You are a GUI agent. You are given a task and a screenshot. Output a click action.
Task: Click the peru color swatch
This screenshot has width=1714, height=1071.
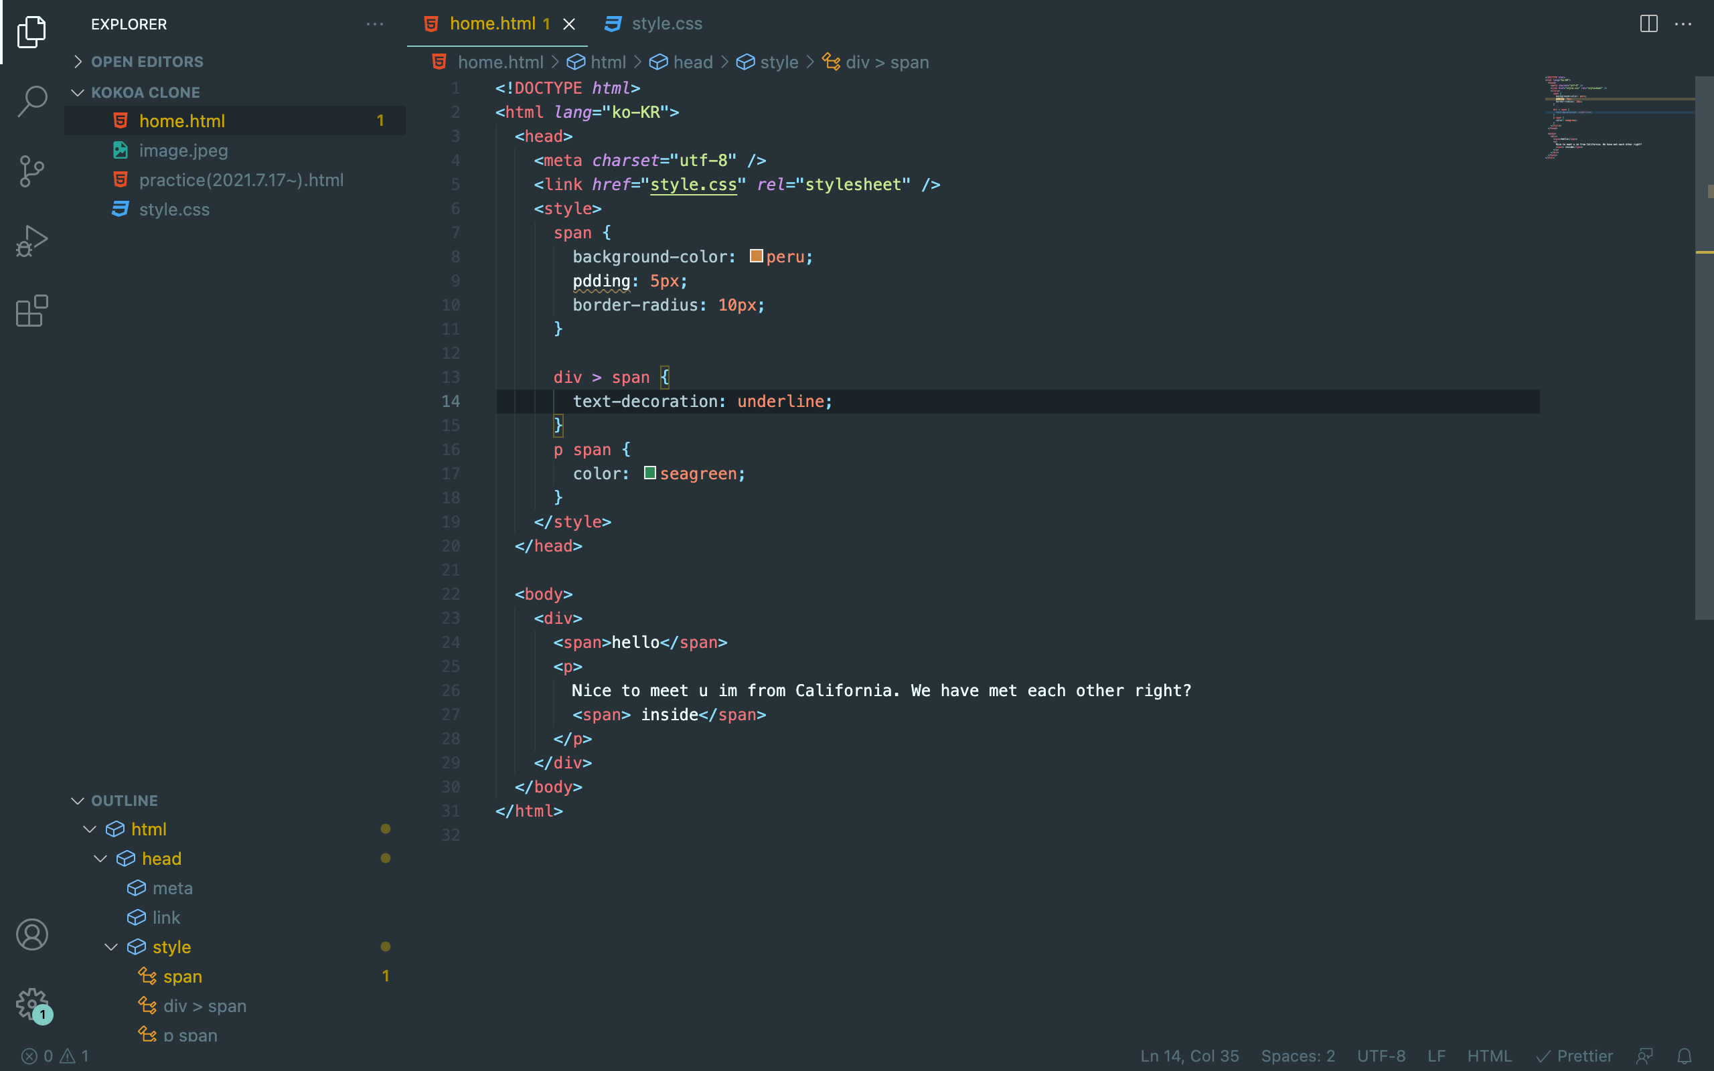(756, 256)
